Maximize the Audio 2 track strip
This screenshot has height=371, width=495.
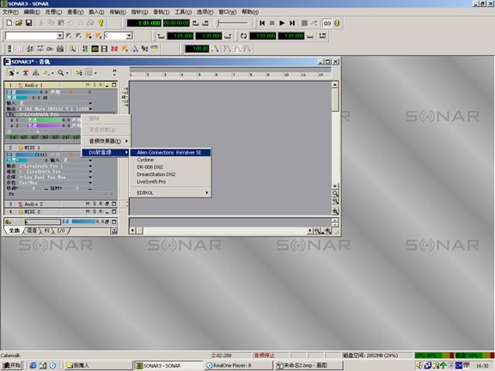coord(114,204)
